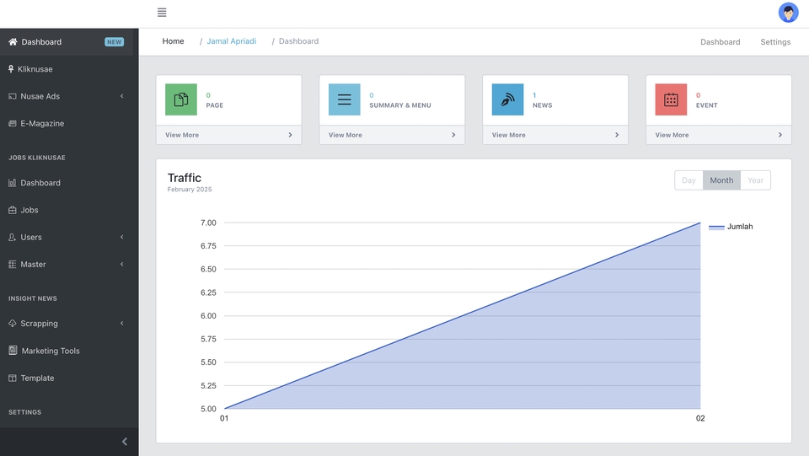Open Dashboard in the top sidebar
The height and width of the screenshot is (456, 809).
67,42
